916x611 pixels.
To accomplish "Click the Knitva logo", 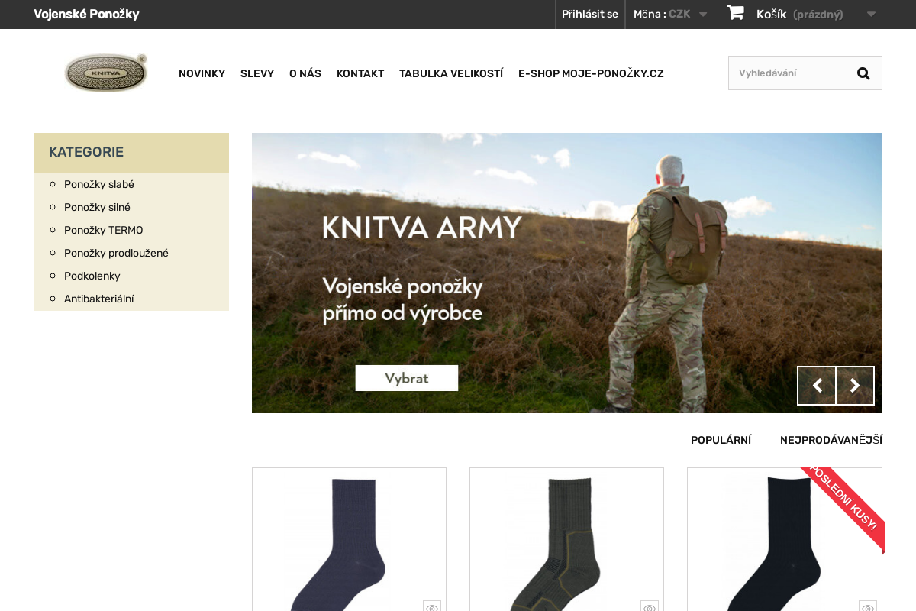I will [106, 73].
